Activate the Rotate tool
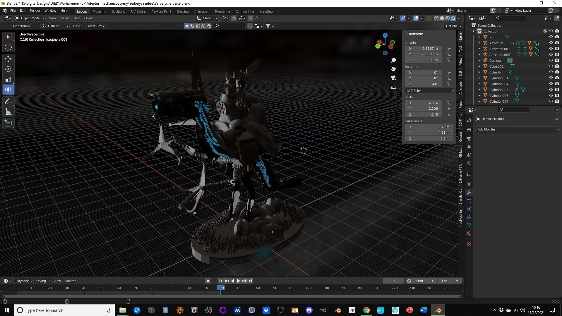 click(x=8, y=69)
